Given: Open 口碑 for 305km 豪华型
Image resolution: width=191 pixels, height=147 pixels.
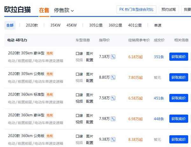Looking at the screenshot, I should [79, 54].
